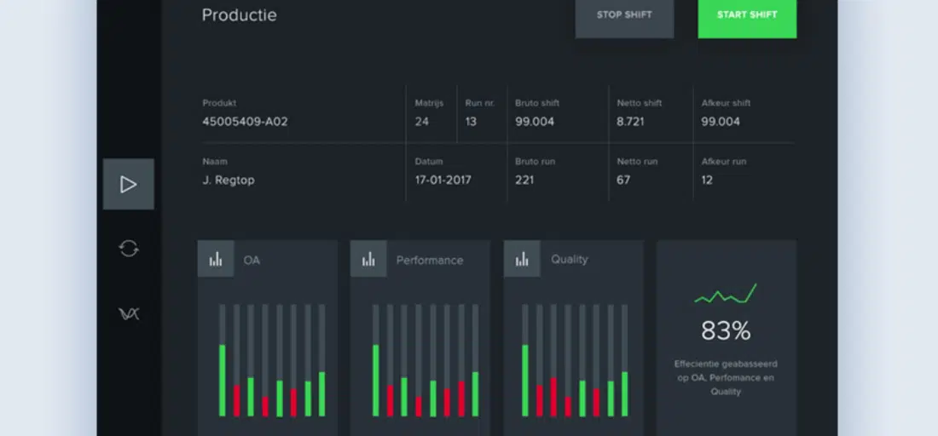Click the green efficiency trend line icon
Image resolution: width=938 pixels, height=436 pixels.
726,295
